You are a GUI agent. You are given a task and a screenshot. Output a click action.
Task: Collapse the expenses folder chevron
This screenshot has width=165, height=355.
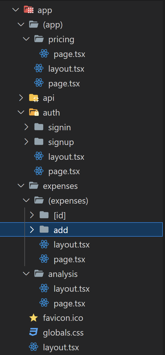pos(21,186)
